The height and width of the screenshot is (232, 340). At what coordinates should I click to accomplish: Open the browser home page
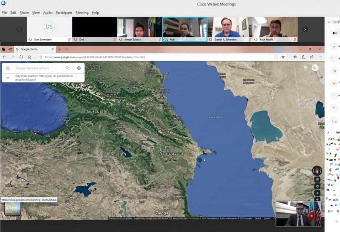(30, 57)
